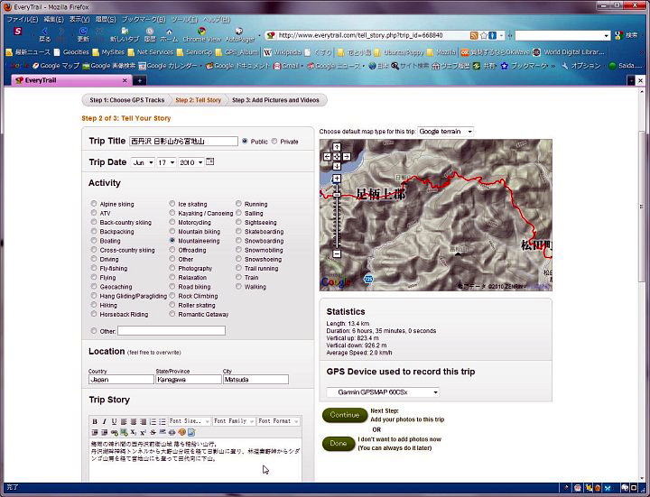Open Font Size dropdown
This screenshot has width=650, height=497.
click(190, 421)
